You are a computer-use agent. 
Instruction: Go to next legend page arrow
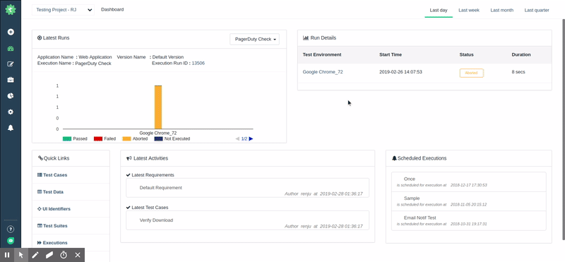pos(251,138)
